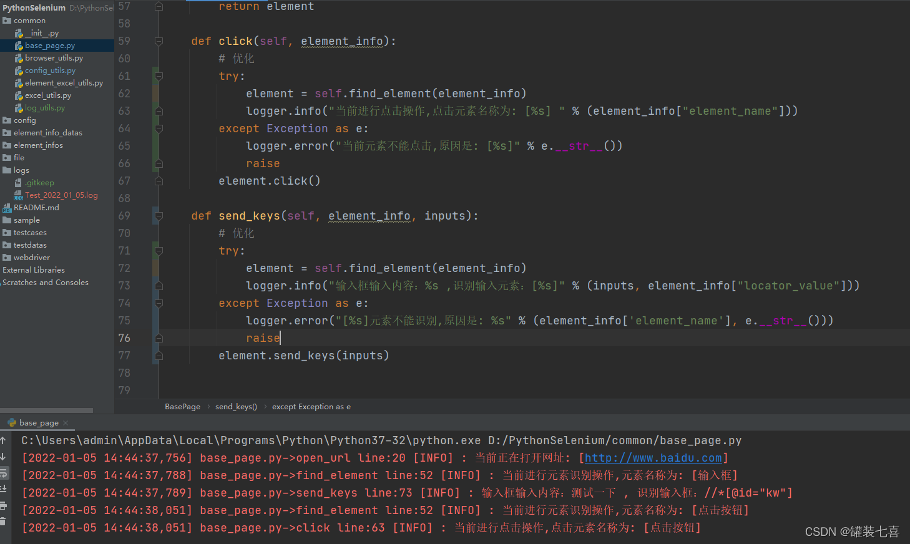Select the common folder in the project tree

click(29, 21)
